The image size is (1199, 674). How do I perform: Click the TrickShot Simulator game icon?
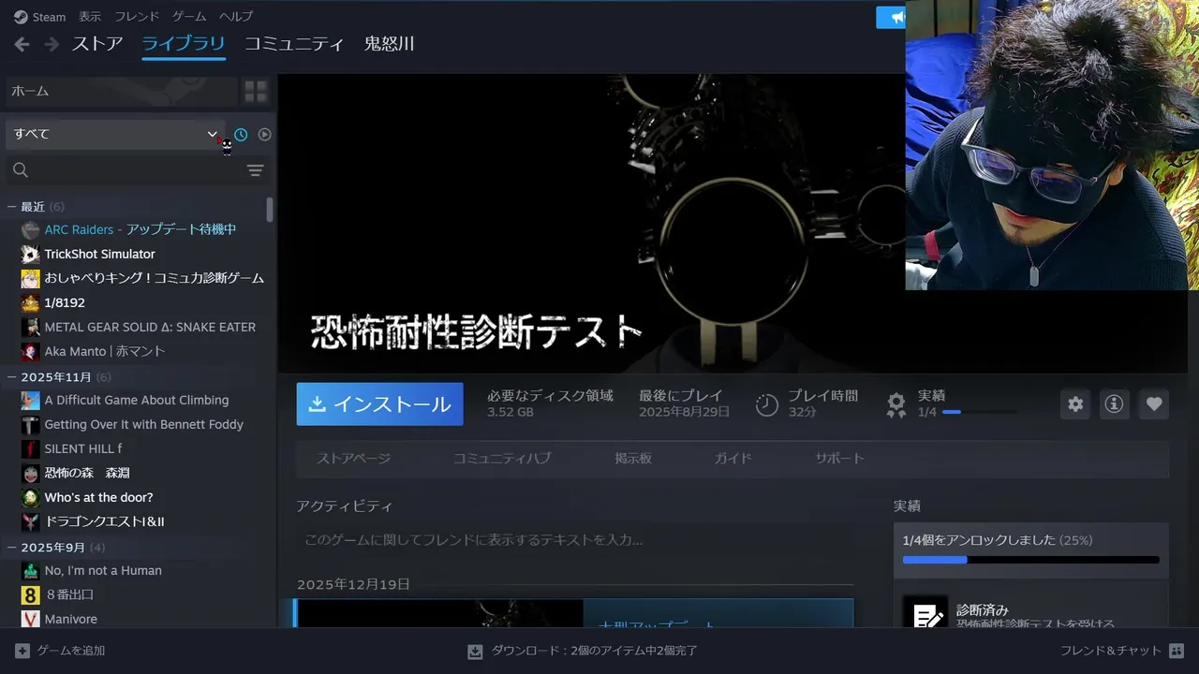[30, 254]
